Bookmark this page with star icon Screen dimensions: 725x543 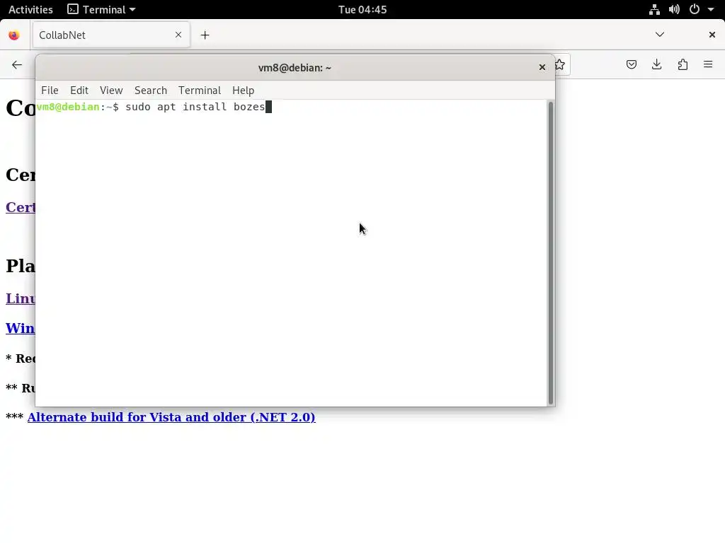tap(560, 64)
